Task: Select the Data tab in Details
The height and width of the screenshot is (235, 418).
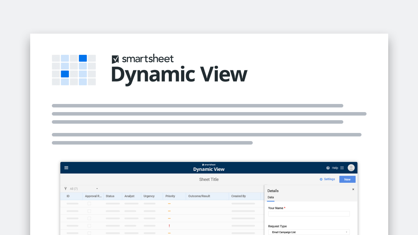Action: [271, 198]
